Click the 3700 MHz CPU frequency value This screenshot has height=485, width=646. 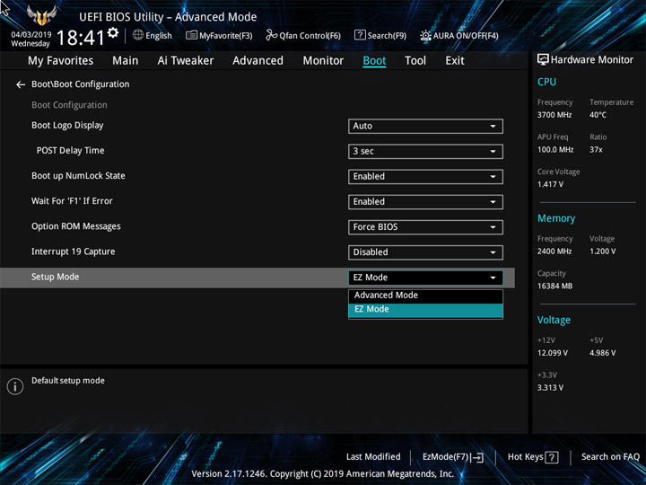[554, 115]
